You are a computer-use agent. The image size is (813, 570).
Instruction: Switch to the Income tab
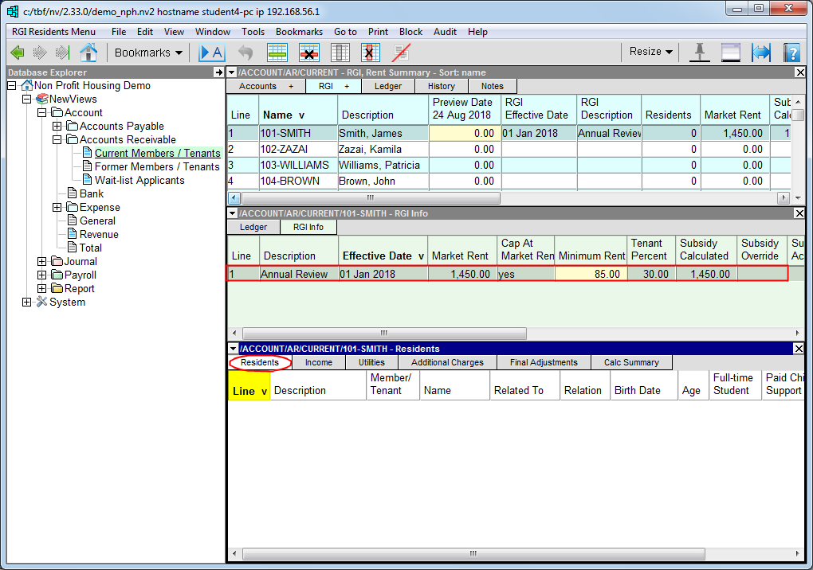click(319, 363)
